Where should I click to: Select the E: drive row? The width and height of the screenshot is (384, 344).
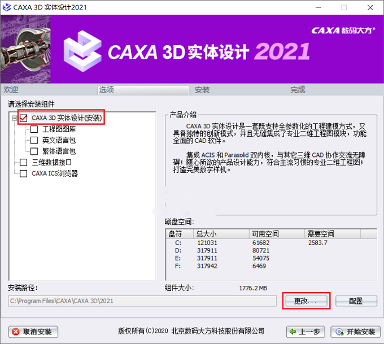click(x=271, y=258)
